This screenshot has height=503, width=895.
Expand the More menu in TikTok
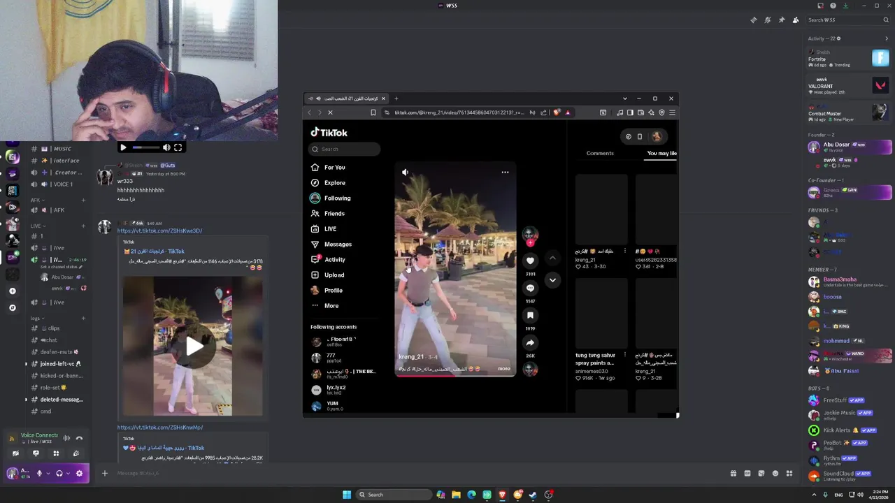[x=324, y=306]
